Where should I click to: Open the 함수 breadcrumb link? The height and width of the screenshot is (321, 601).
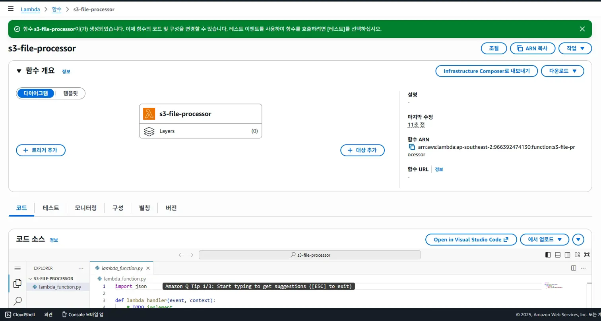[57, 9]
